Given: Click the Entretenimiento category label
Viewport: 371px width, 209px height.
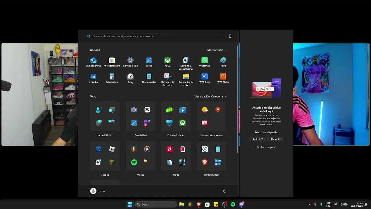Looking at the screenshot, I should coord(176,135).
